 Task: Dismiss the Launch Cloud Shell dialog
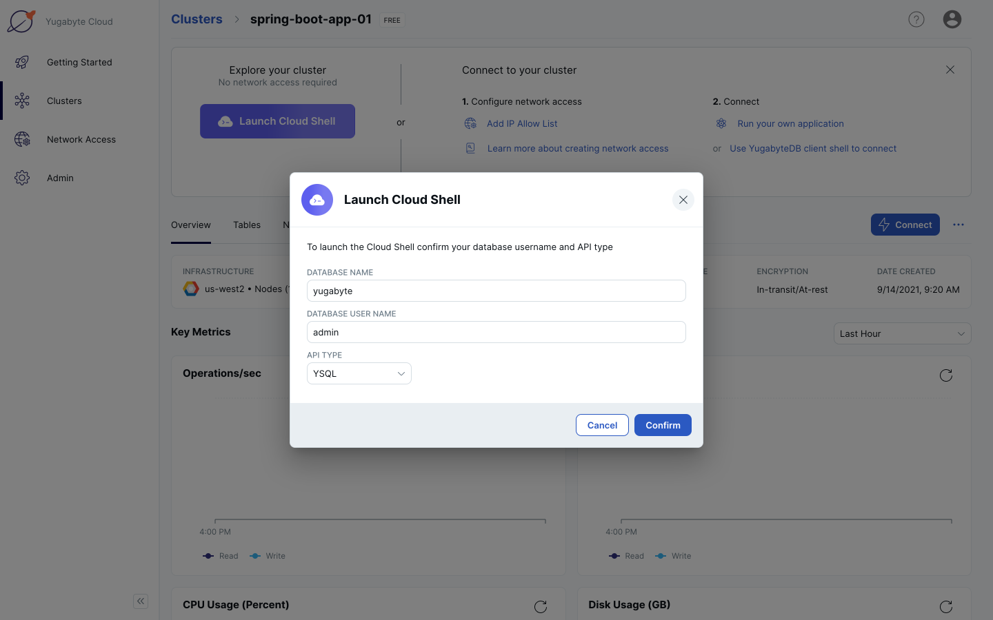(683, 200)
